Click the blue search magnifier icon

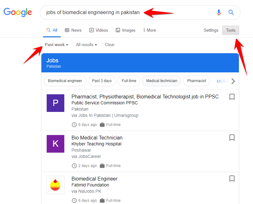coord(231,13)
